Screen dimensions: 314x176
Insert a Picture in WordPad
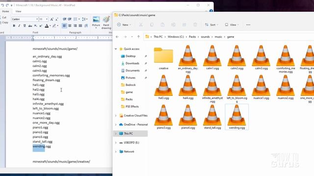96,22
